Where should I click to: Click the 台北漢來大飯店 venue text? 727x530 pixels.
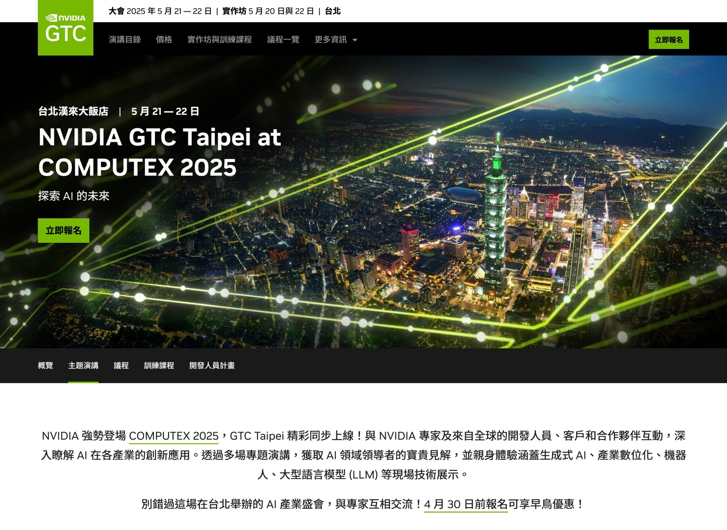pyautogui.click(x=73, y=111)
